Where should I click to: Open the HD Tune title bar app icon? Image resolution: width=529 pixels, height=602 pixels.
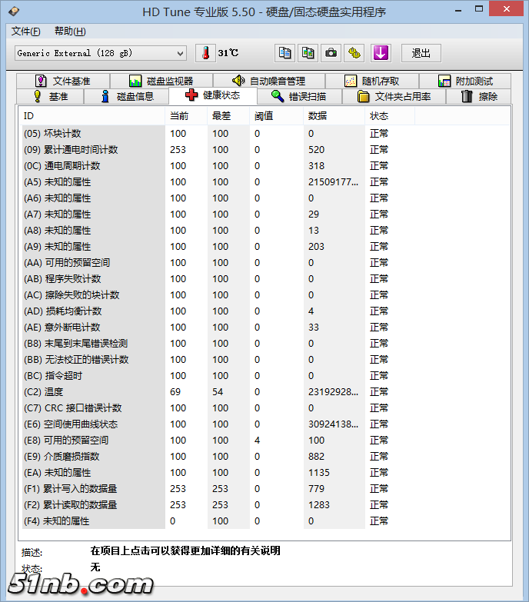click(12, 12)
